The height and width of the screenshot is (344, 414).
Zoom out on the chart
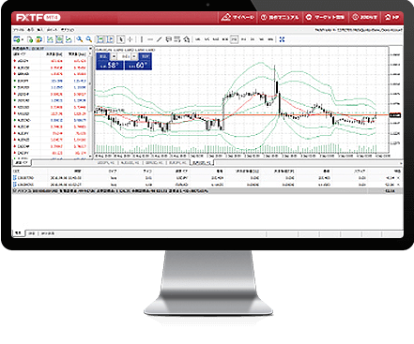[89, 39]
